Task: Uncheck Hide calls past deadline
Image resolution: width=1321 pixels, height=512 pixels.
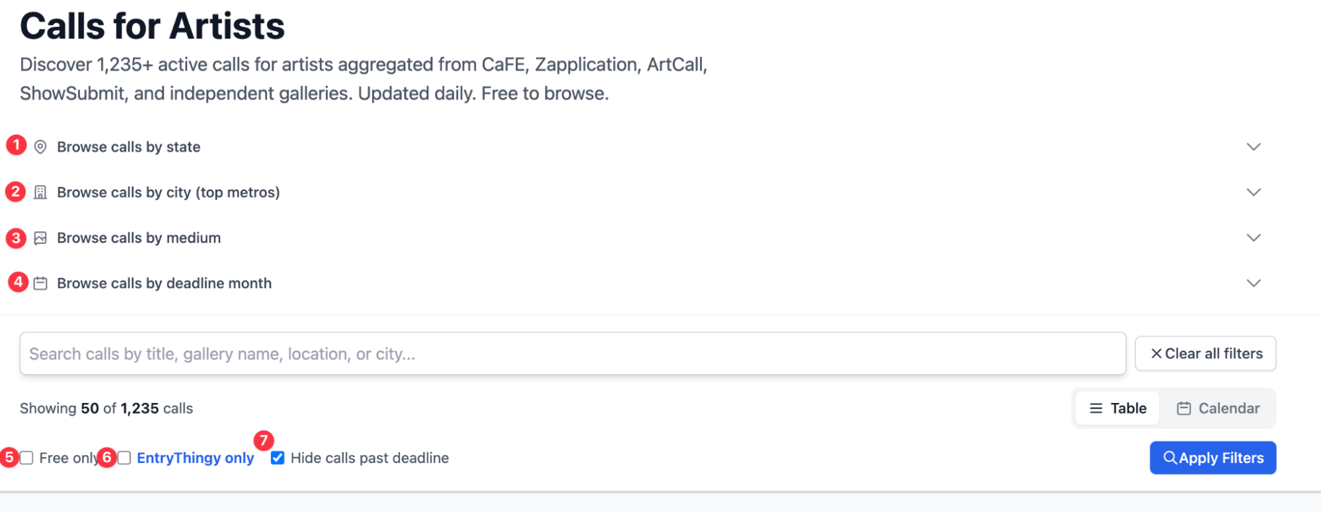Action: pos(278,458)
